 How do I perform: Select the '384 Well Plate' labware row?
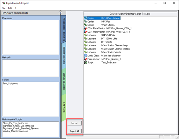(100, 35)
